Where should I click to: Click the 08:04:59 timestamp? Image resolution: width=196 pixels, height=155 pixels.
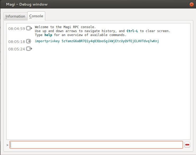[17, 29]
